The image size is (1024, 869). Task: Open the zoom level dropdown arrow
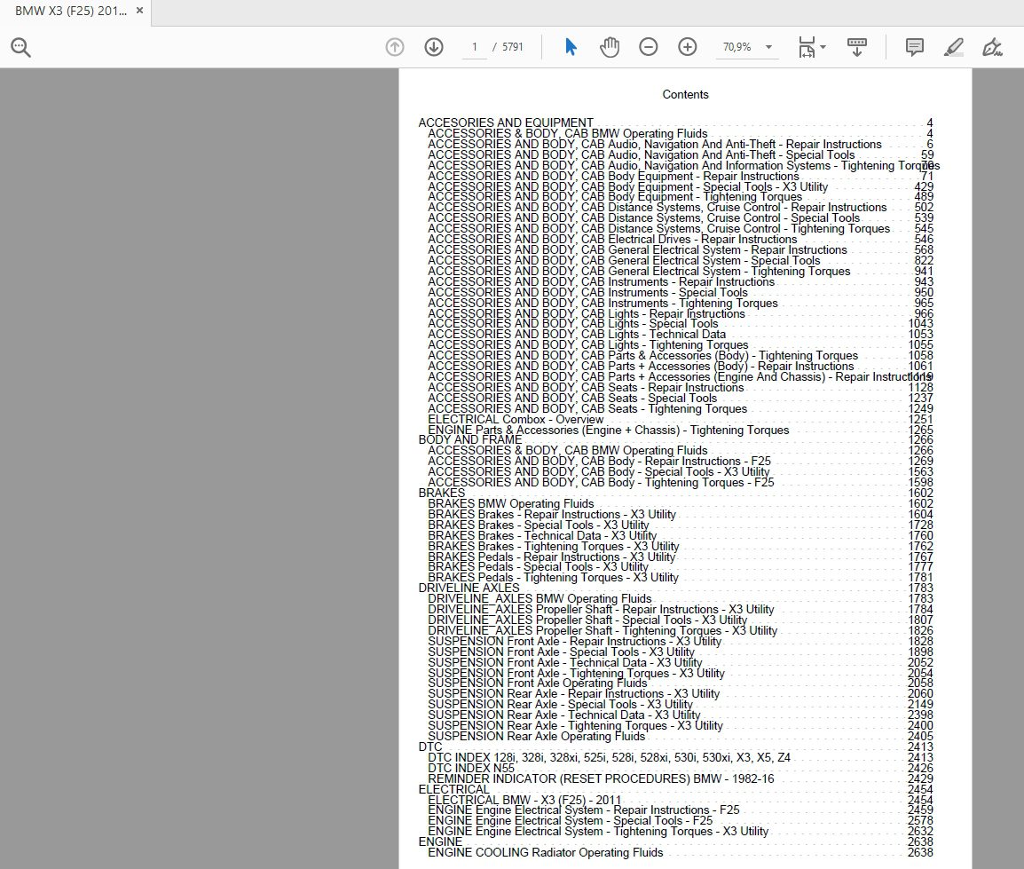point(768,47)
